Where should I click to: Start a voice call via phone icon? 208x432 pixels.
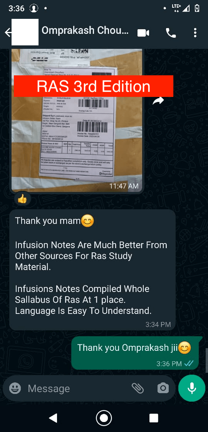coord(171,33)
